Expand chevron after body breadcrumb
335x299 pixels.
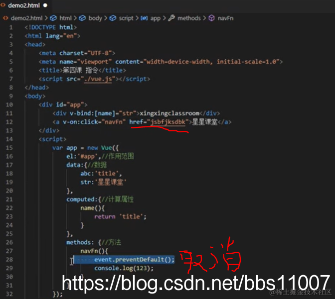106,18
